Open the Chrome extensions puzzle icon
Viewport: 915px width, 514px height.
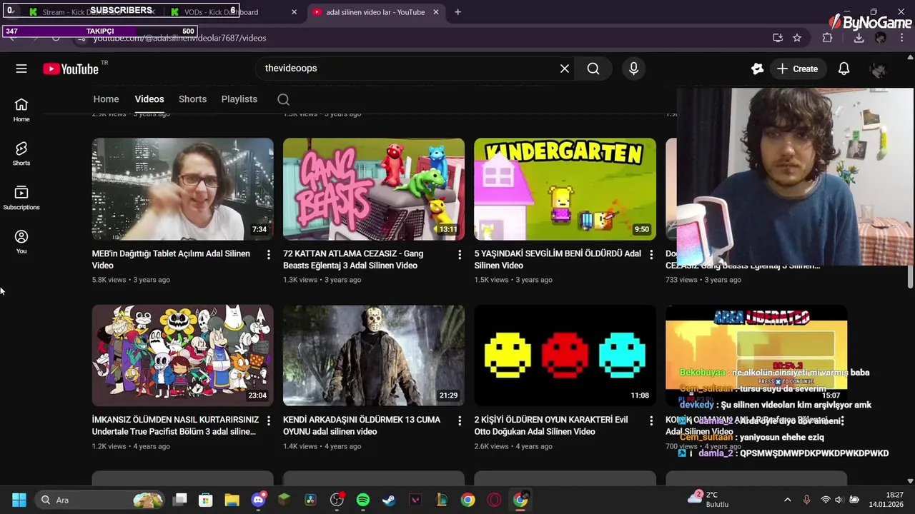click(828, 38)
